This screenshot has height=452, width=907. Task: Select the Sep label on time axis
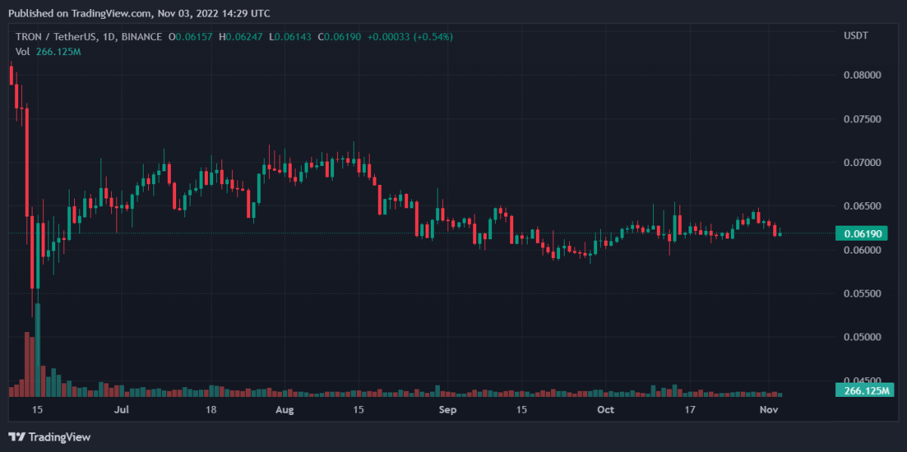click(x=447, y=410)
